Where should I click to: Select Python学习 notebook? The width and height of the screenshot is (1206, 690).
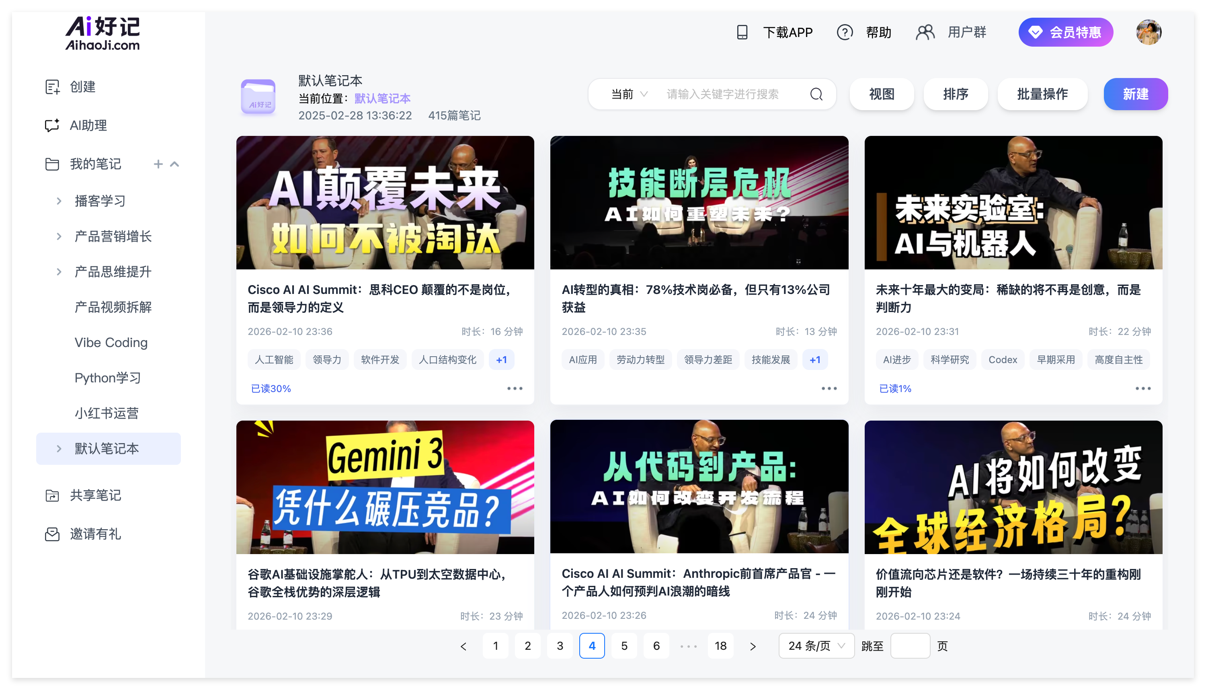pos(107,378)
